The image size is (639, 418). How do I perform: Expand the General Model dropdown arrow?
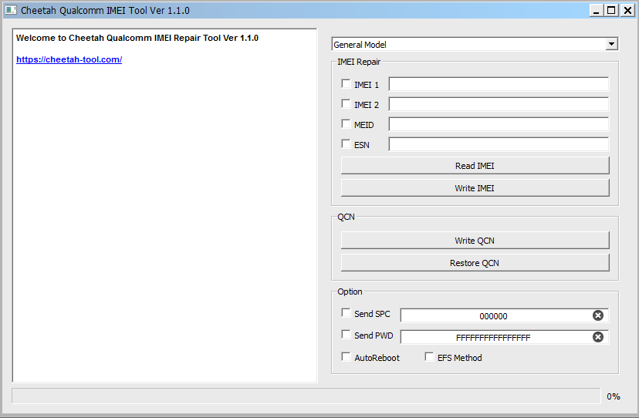611,44
